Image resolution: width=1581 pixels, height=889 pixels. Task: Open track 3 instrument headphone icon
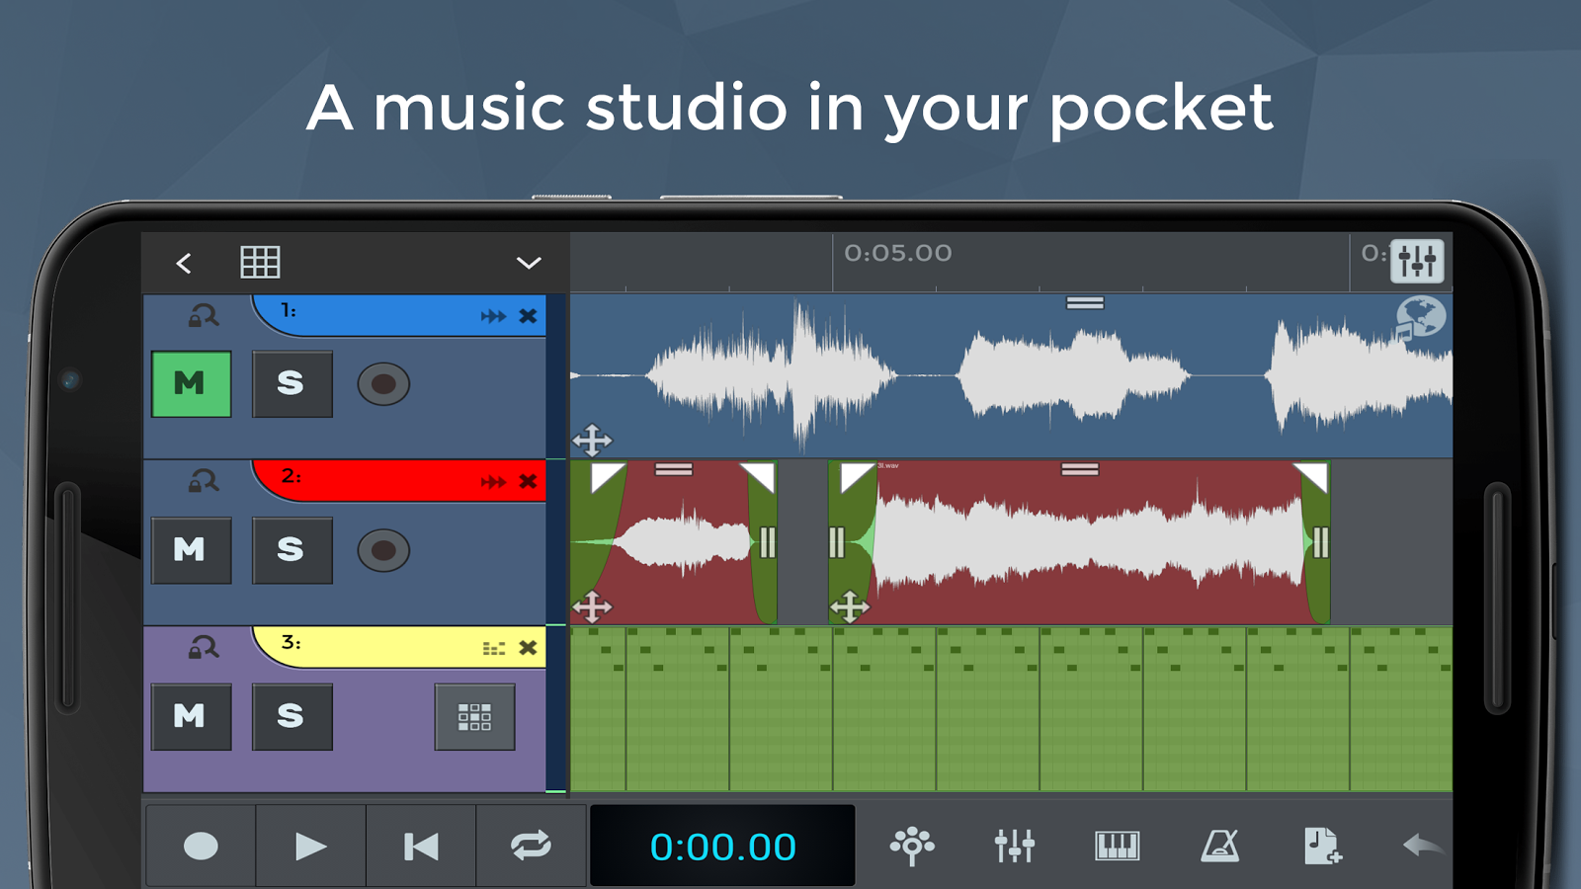pos(204,647)
